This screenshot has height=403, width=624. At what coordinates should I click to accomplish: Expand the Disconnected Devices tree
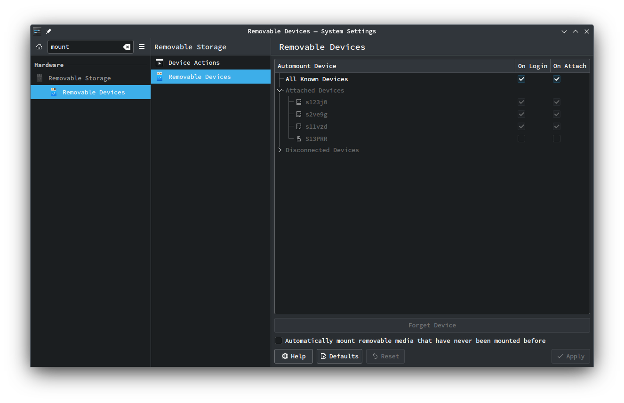(x=280, y=150)
